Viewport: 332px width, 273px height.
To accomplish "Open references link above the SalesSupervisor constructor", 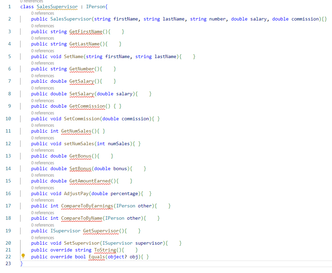I will [43, 13].
